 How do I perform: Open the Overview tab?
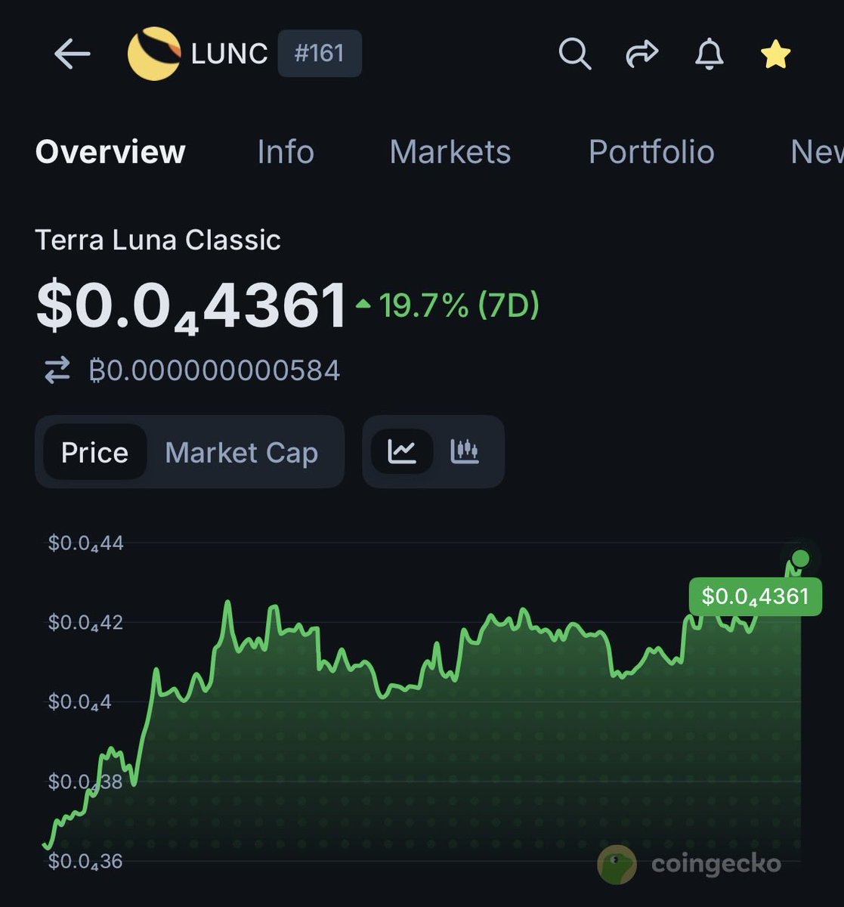110,152
